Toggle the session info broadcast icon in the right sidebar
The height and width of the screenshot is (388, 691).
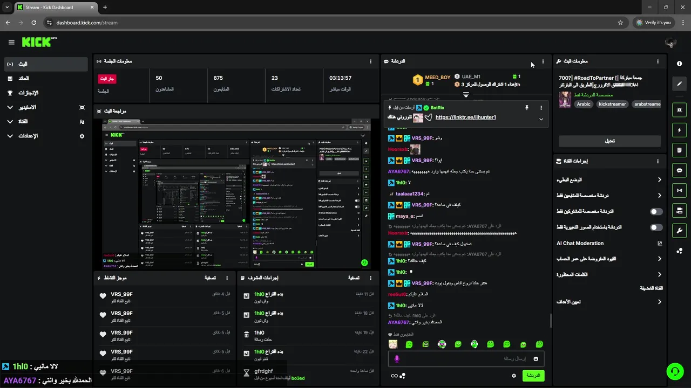(679, 190)
